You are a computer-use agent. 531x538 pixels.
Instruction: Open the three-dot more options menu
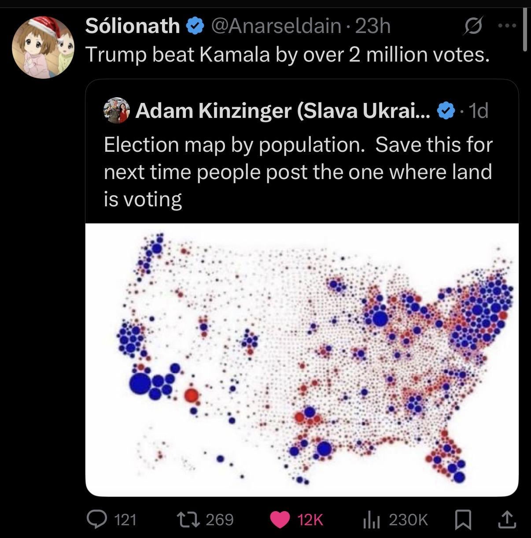[x=506, y=26]
